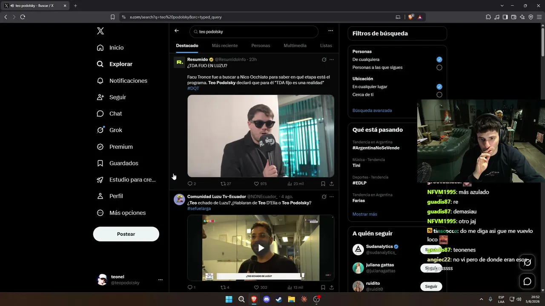Open Seguir in the sidebar
Viewport: 545px width, 306px height.
111,97
